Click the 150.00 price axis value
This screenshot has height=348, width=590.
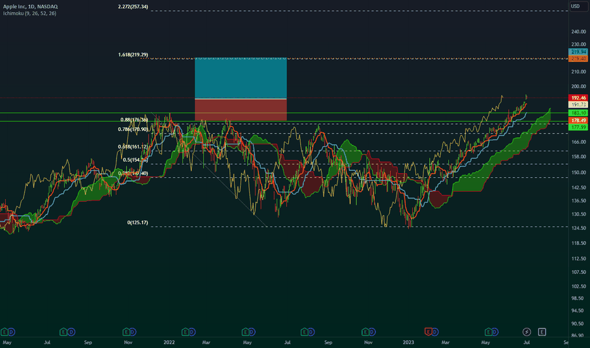579,173
